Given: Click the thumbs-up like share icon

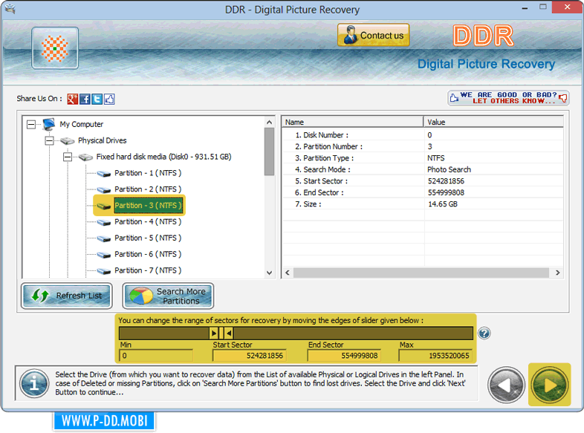Looking at the screenshot, I should (x=109, y=99).
